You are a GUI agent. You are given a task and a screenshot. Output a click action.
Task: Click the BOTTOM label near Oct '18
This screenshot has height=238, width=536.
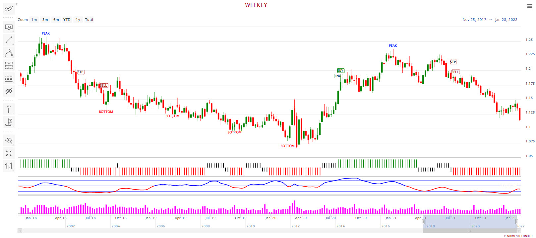click(106, 112)
